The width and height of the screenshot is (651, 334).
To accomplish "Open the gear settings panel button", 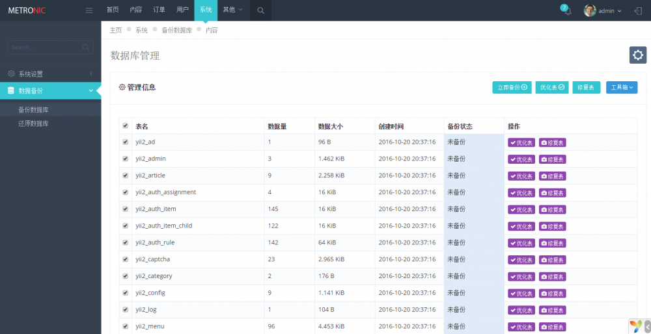I will coord(638,55).
